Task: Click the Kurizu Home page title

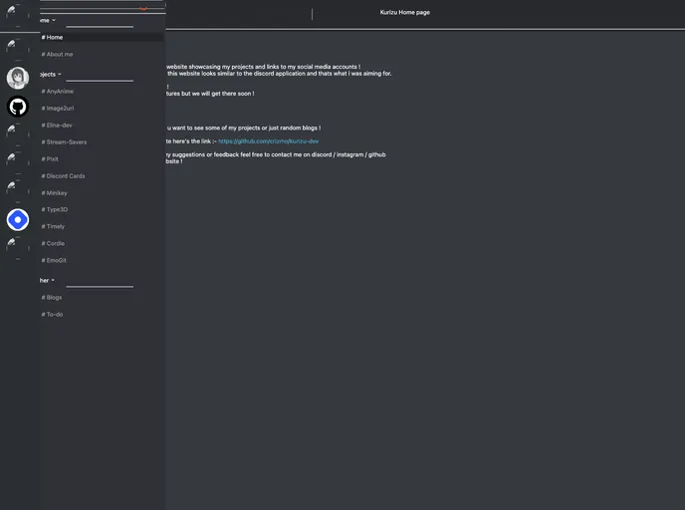Action: click(404, 12)
